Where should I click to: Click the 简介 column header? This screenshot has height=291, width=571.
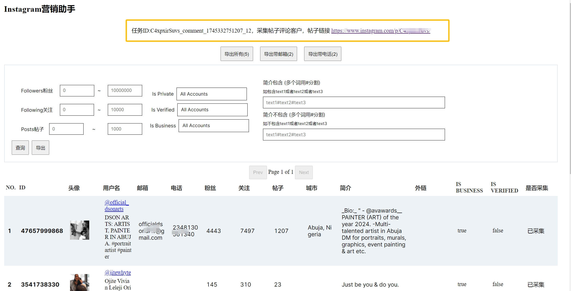346,188
